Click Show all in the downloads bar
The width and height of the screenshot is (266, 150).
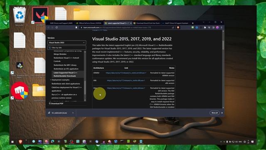pos(214,113)
